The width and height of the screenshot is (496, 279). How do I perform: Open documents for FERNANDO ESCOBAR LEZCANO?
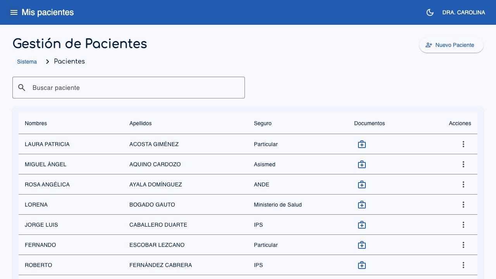pyautogui.click(x=362, y=245)
